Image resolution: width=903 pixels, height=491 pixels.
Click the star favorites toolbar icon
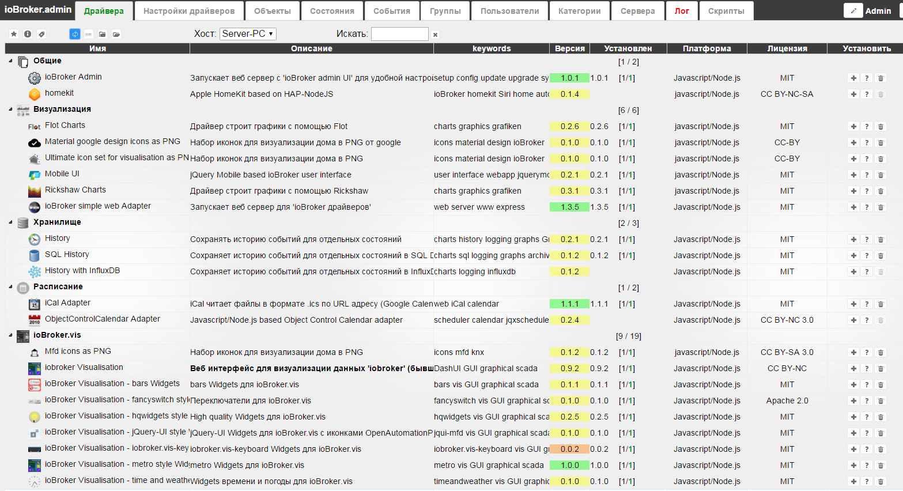pyautogui.click(x=14, y=34)
